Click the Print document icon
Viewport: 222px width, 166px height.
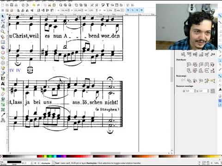pos(16,5)
